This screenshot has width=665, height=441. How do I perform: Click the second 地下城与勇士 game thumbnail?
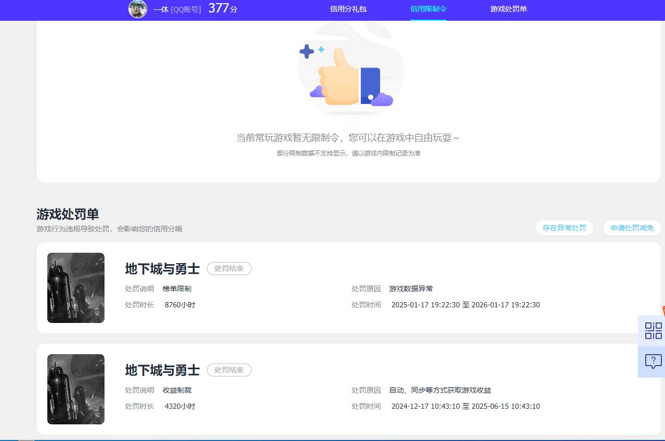(75, 389)
